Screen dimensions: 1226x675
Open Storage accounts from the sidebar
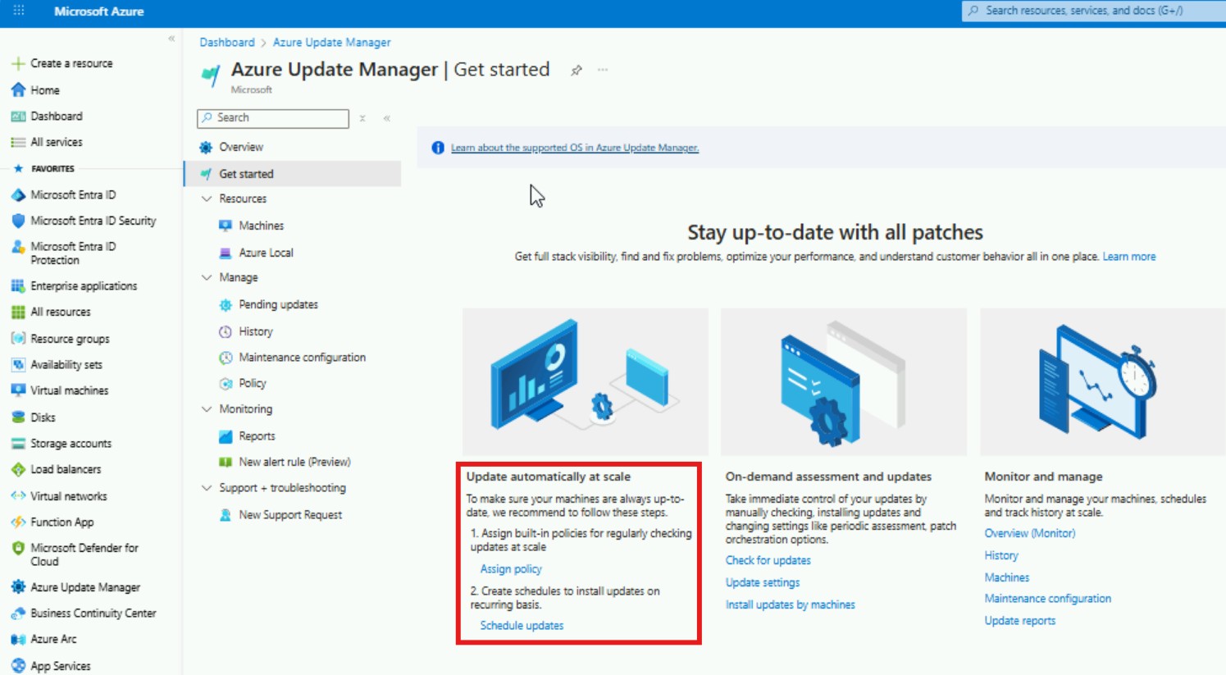(x=69, y=443)
